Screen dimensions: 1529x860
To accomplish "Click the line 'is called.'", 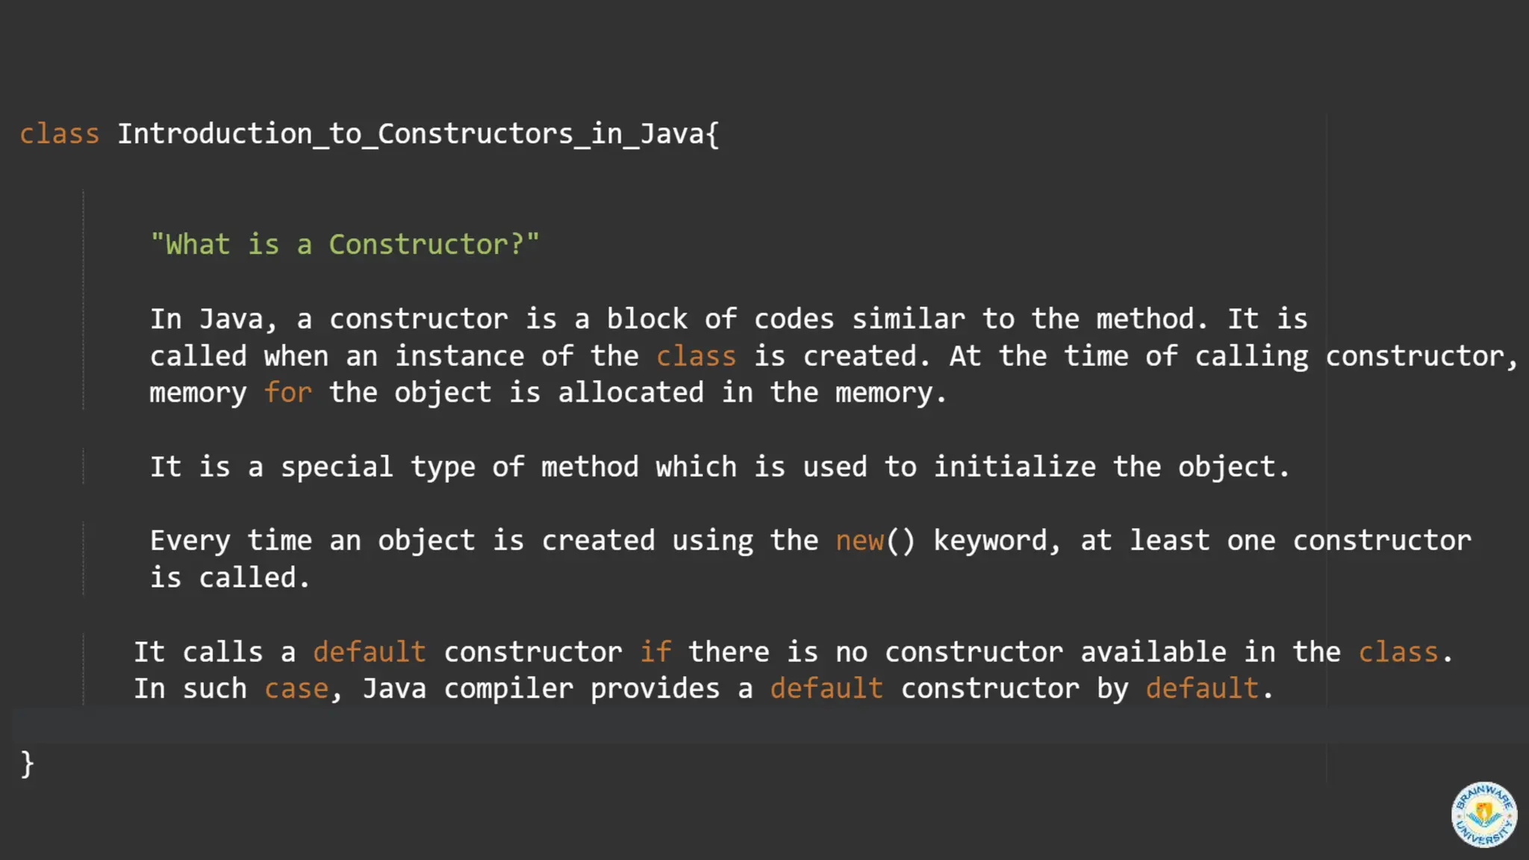I will coord(230,578).
